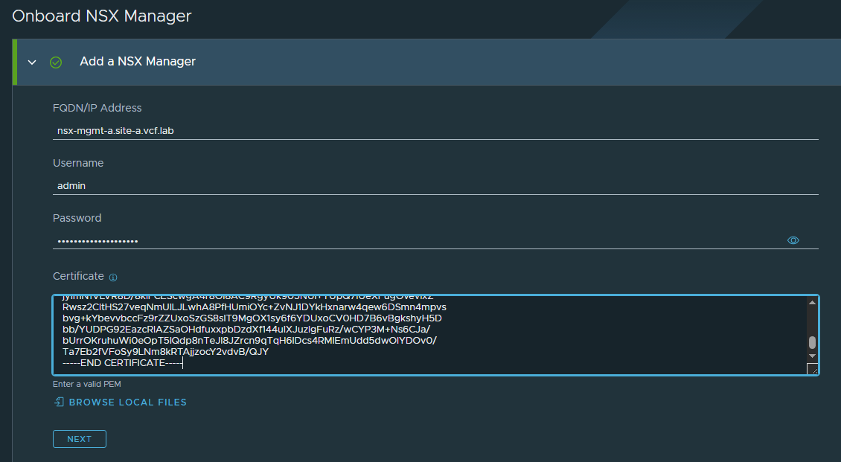Focus the FQDN/IP Address input field
This screenshot has width=841, height=462.
pyautogui.click(x=435, y=130)
